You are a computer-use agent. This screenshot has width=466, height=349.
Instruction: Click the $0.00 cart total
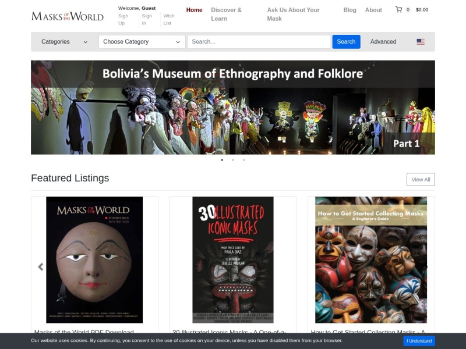coord(422,10)
